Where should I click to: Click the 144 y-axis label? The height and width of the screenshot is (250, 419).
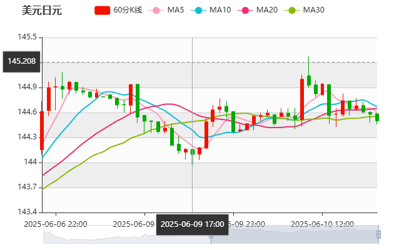pyautogui.click(x=30, y=162)
